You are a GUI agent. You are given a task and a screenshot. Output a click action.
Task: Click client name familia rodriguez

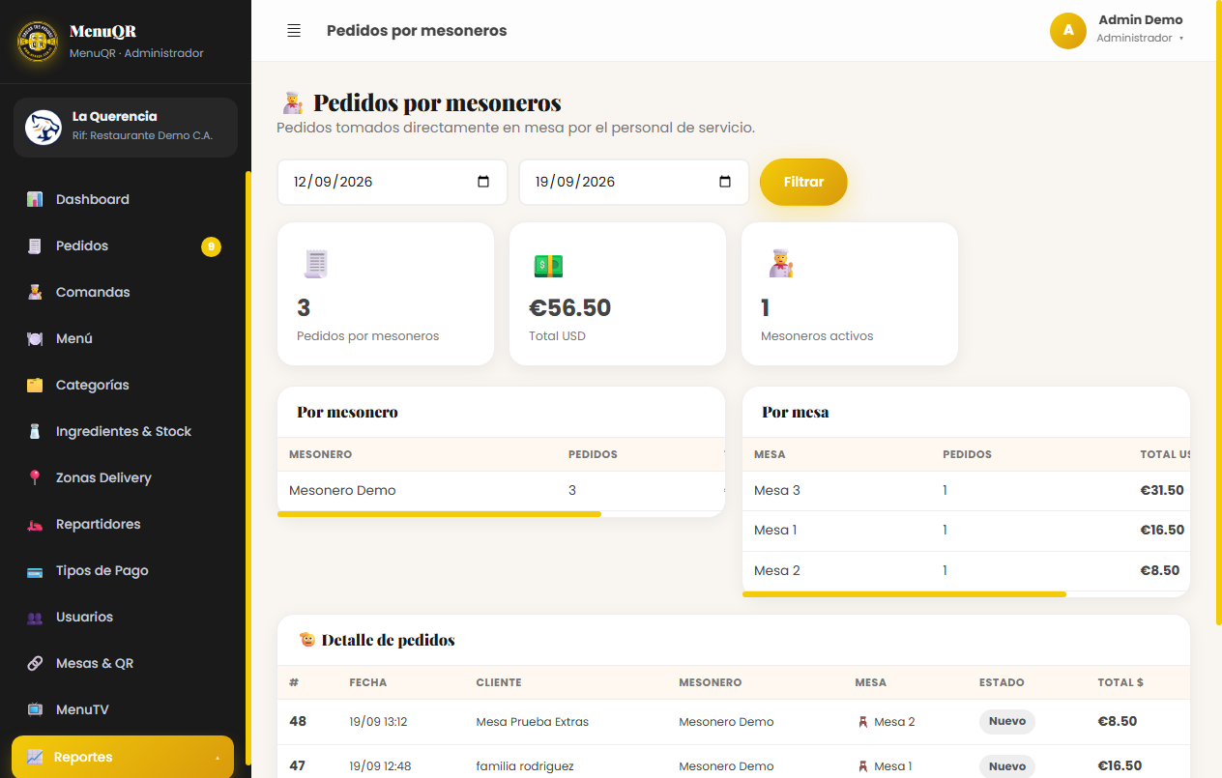pos(525,766)
